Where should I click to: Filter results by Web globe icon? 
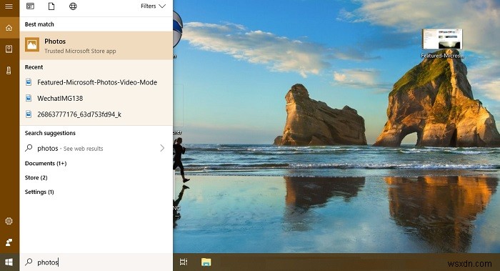[73, 6]
